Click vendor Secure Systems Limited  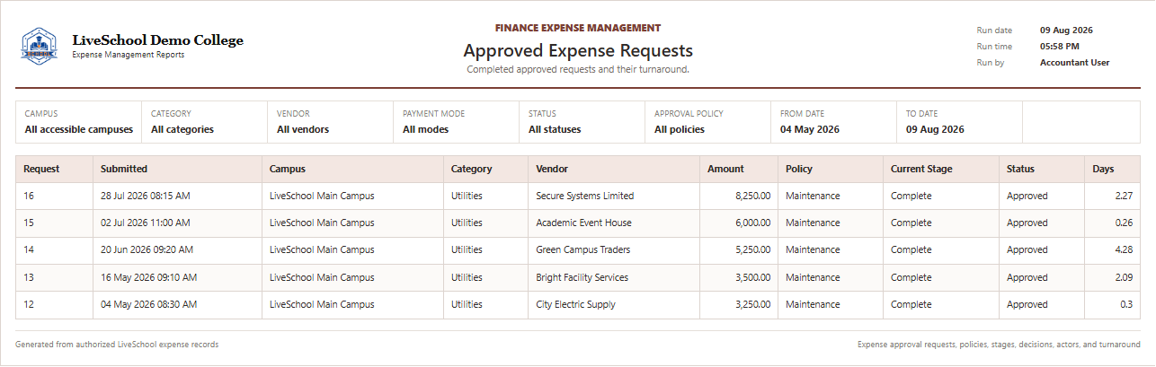click(x=585, y=196)
